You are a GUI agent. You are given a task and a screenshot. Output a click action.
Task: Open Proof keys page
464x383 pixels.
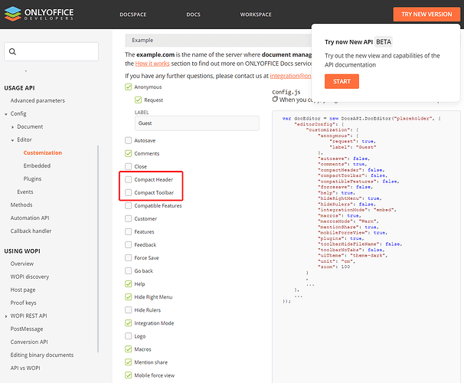pos(24,303)
